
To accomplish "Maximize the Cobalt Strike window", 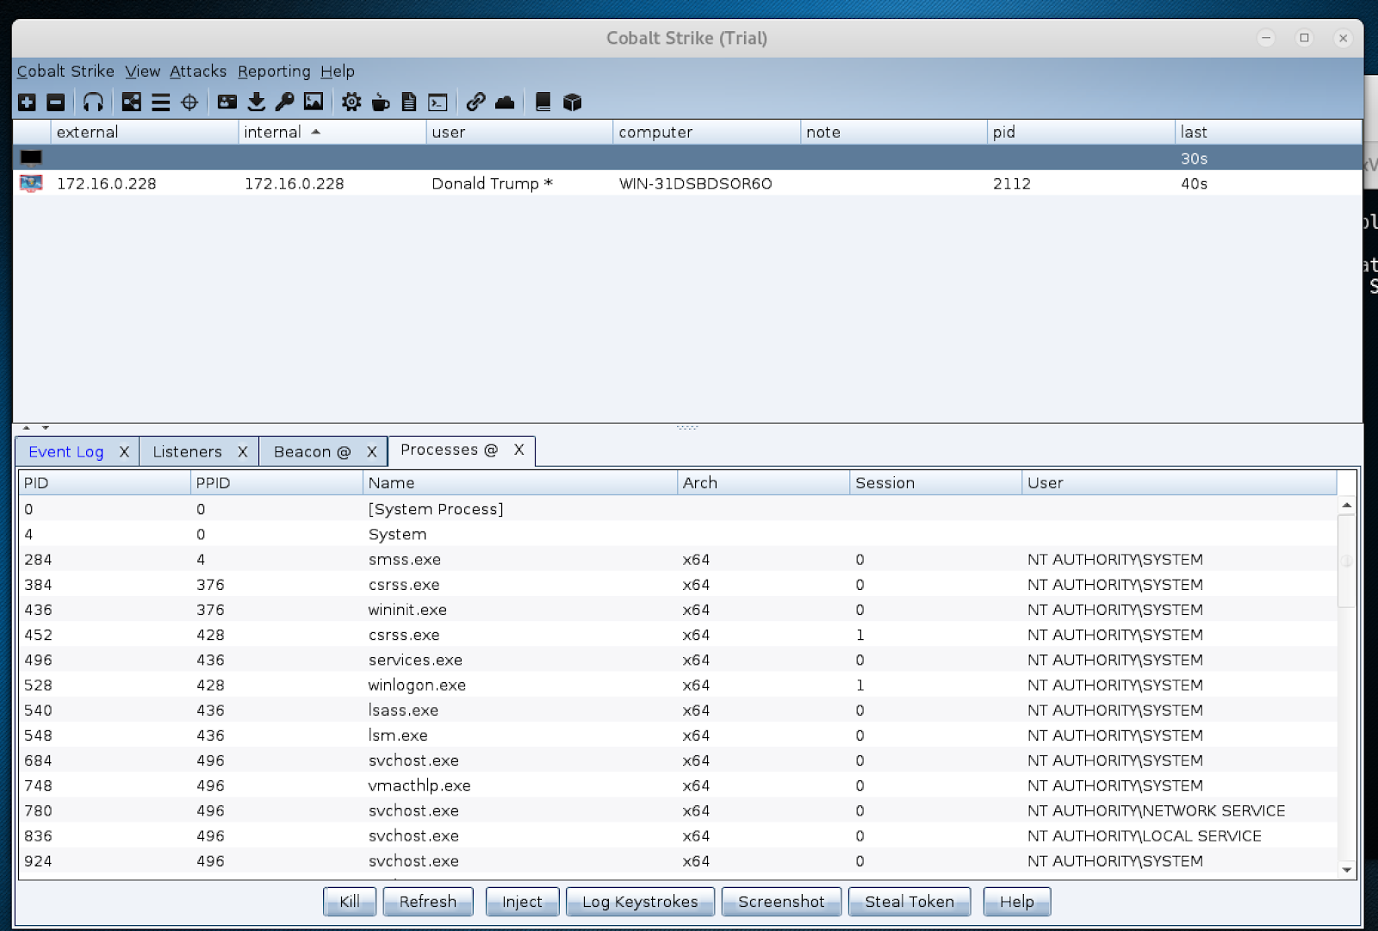I will point(1304,38).
